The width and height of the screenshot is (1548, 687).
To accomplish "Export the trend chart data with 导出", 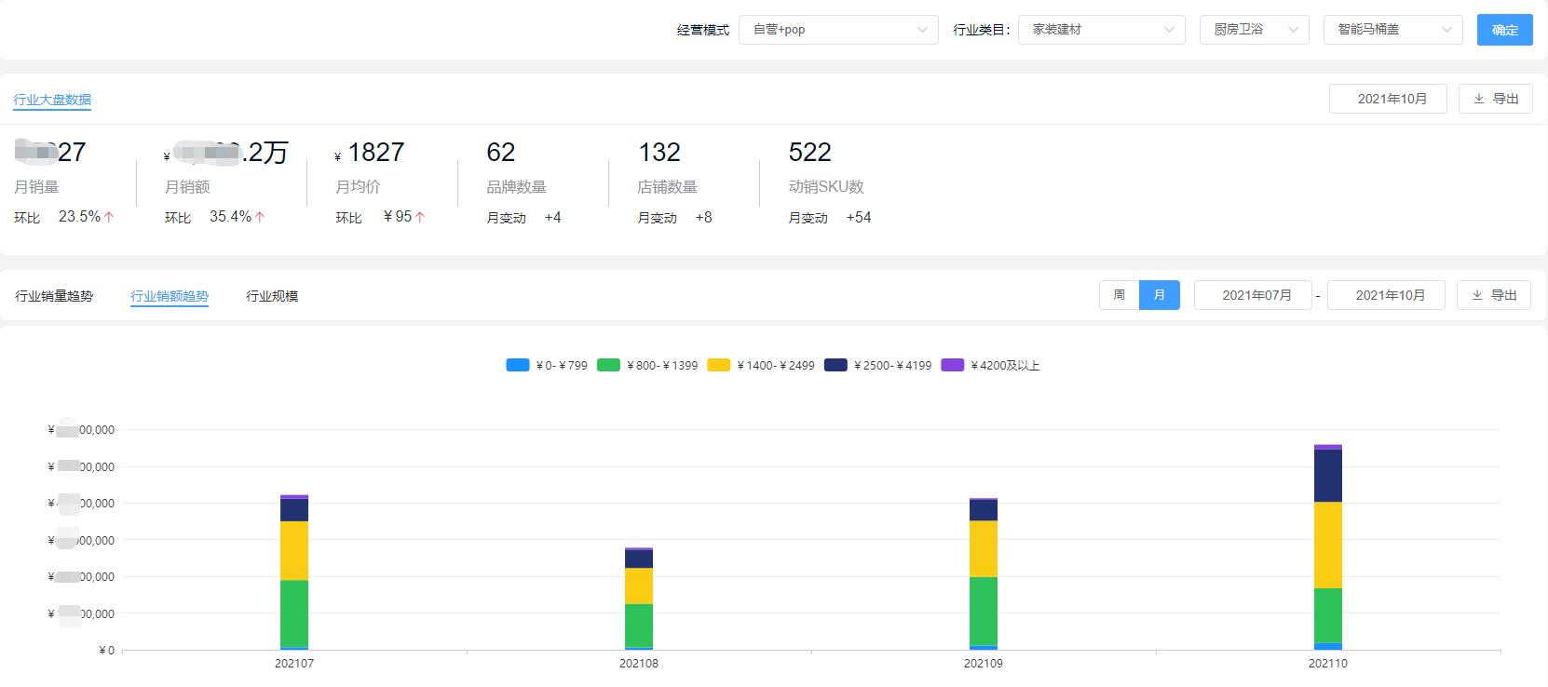I will [x=1494, y=295].
